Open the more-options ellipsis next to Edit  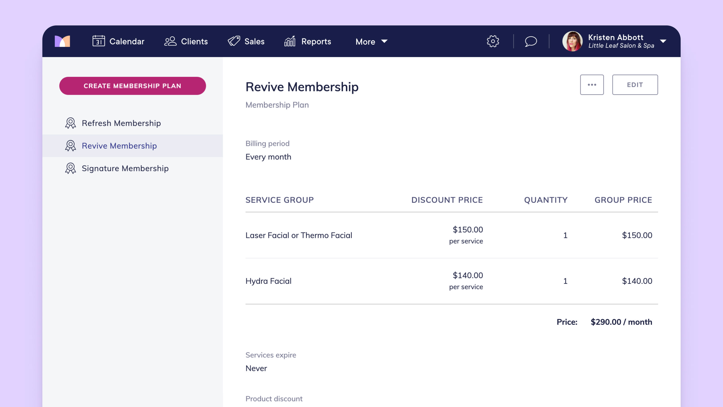592,85
